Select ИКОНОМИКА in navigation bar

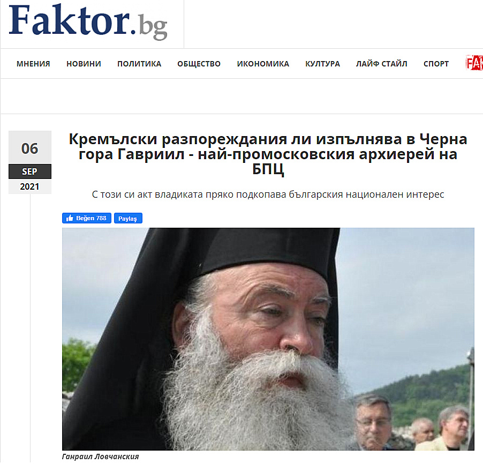pos(263,64)
